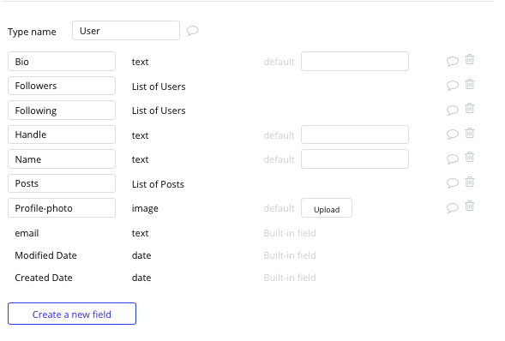The image size is (505, 341).
Task: Click the User type name input
Action: tap(126, 31)
